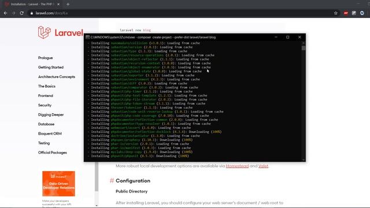370x208 pixels.
Task: Click the phpunit/phpunit (8.5.1) install line
Action: (138, 156)
